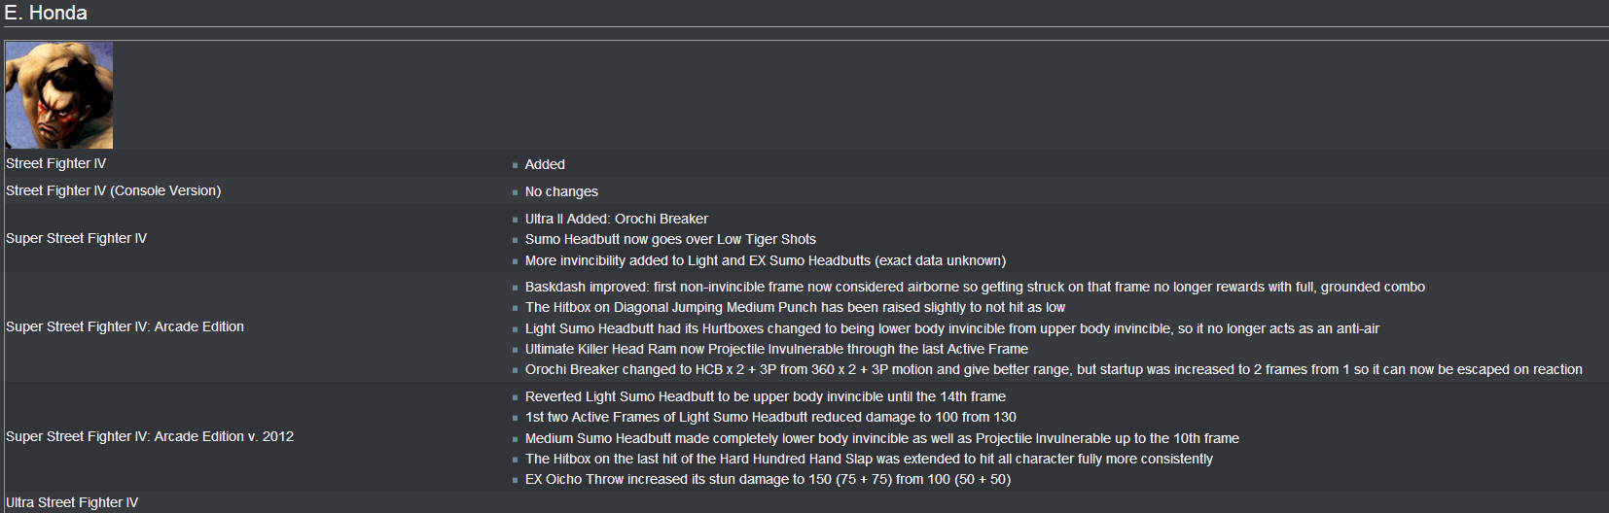Click the 'No changes' entry
Screen dimensions: 1609x513
[561, 191]
